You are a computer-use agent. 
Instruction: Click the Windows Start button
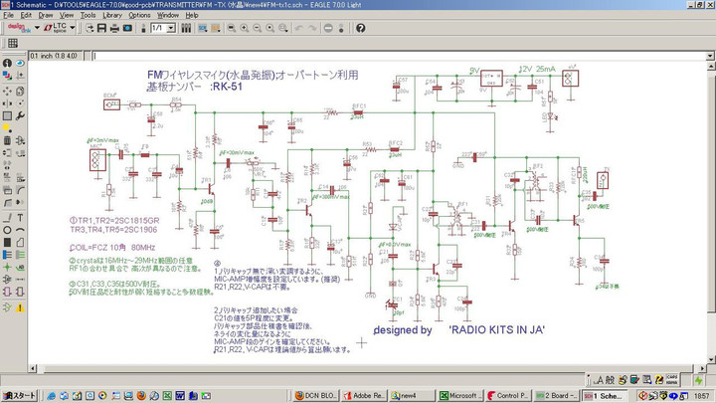click(19, 395)
